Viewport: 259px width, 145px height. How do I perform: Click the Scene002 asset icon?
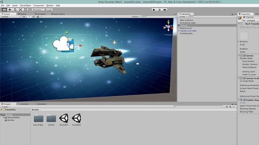click(x=76, y=118)
